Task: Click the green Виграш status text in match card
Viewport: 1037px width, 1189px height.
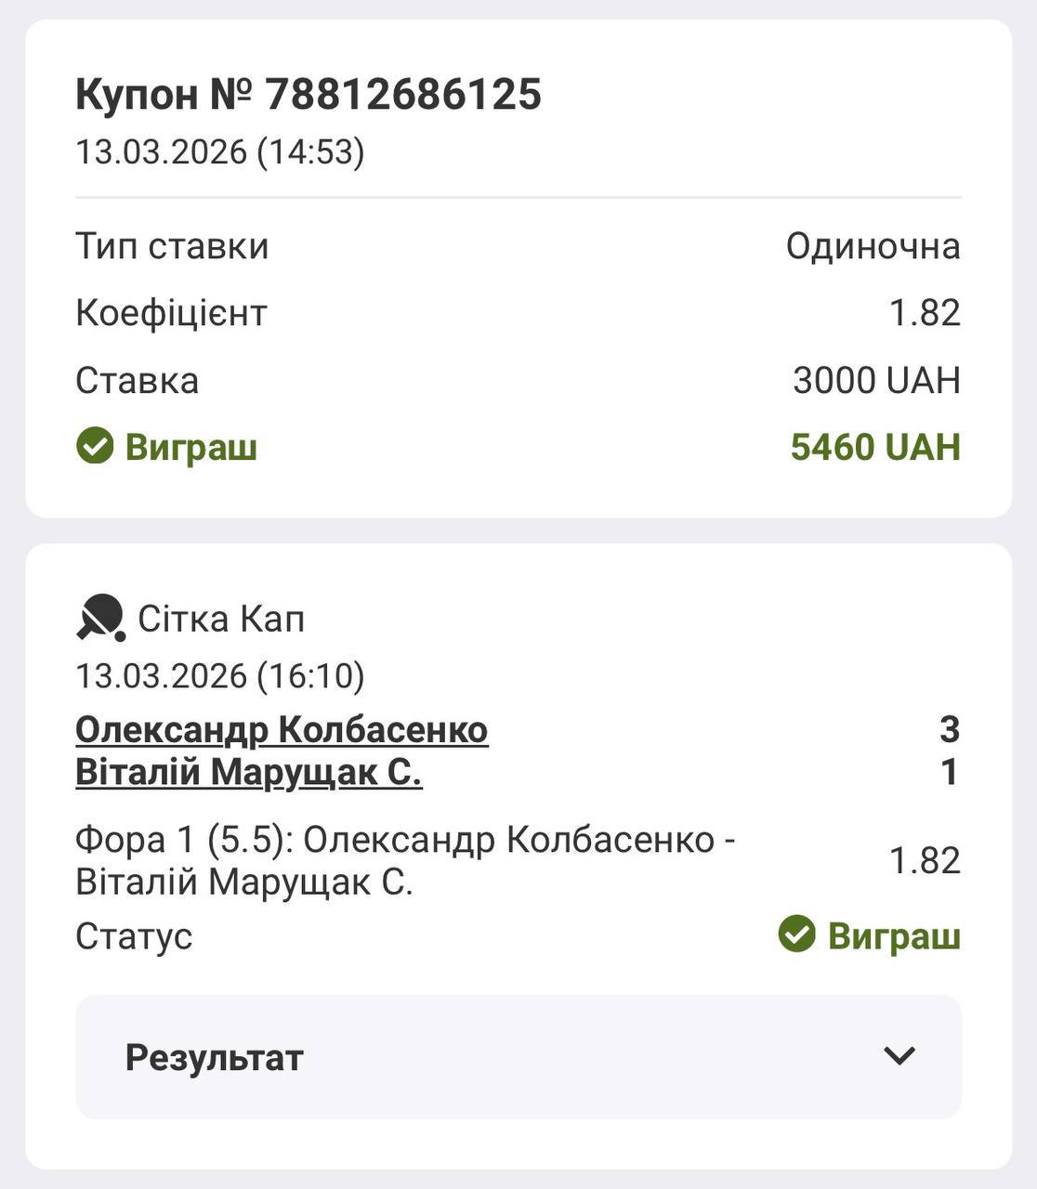Action: 893,935
